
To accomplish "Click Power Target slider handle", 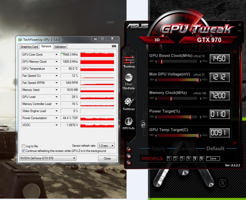I will tap(190, 117).
